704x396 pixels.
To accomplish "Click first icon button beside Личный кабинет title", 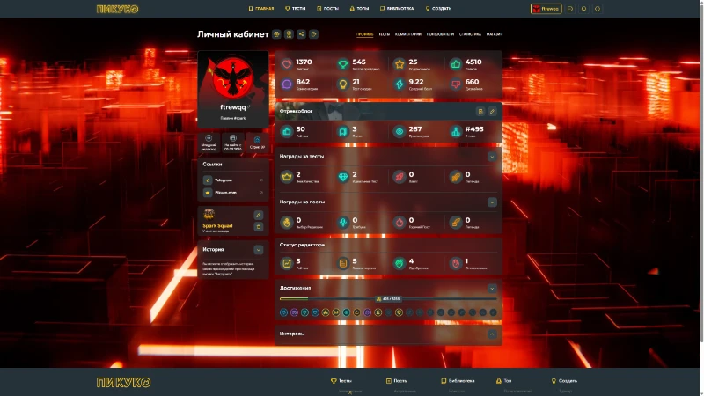I will (x=276, y=34).
